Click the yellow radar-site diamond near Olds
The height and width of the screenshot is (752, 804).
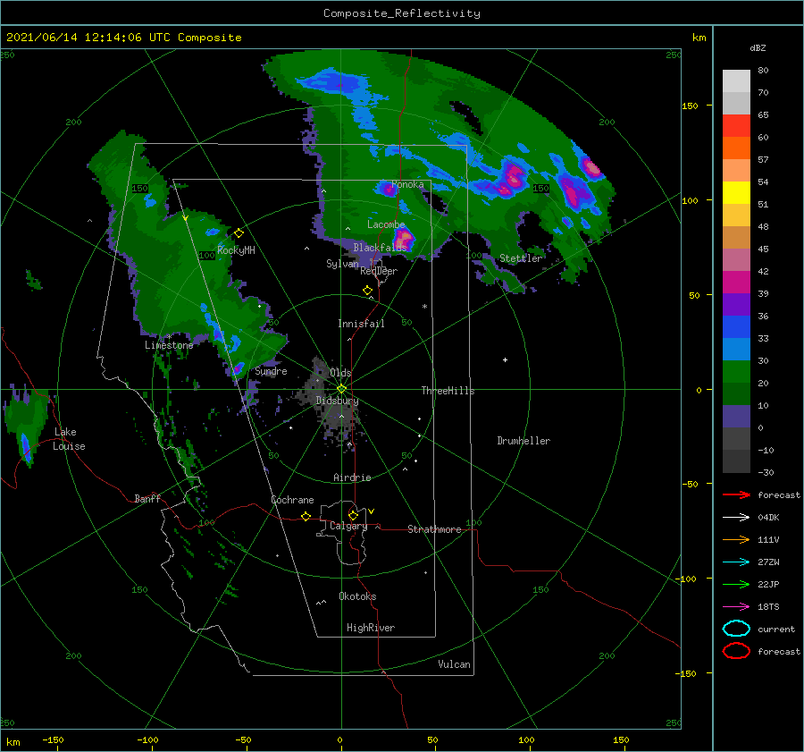[341, 389]
